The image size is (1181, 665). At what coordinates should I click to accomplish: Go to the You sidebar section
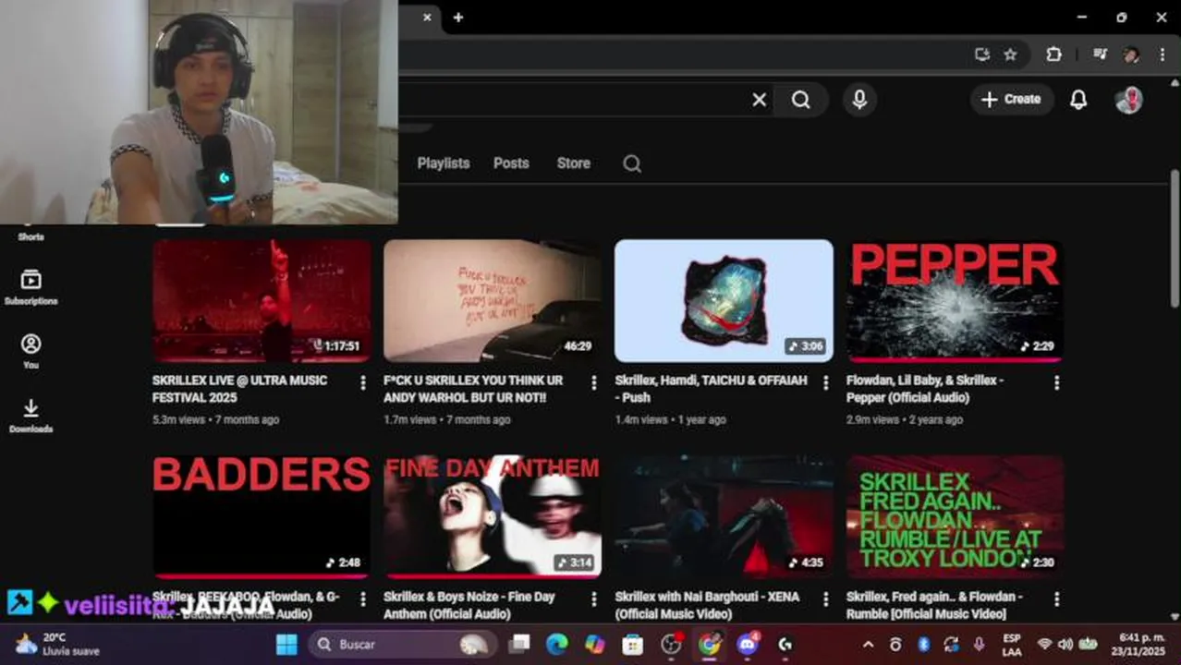coord(30,351)
